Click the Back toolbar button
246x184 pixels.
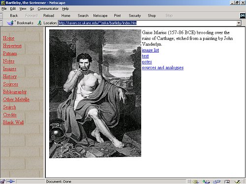[14, 16]
